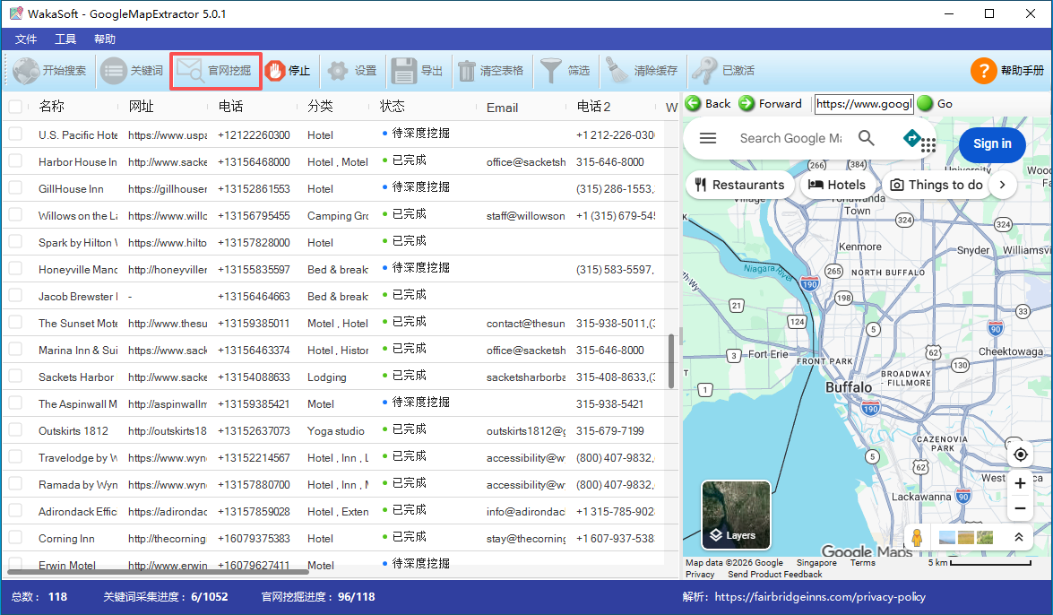Open the Google Maps hamburger menu
Viewport: 1053px width, 615px height.
pyautogui.click(x=708, y=138)
